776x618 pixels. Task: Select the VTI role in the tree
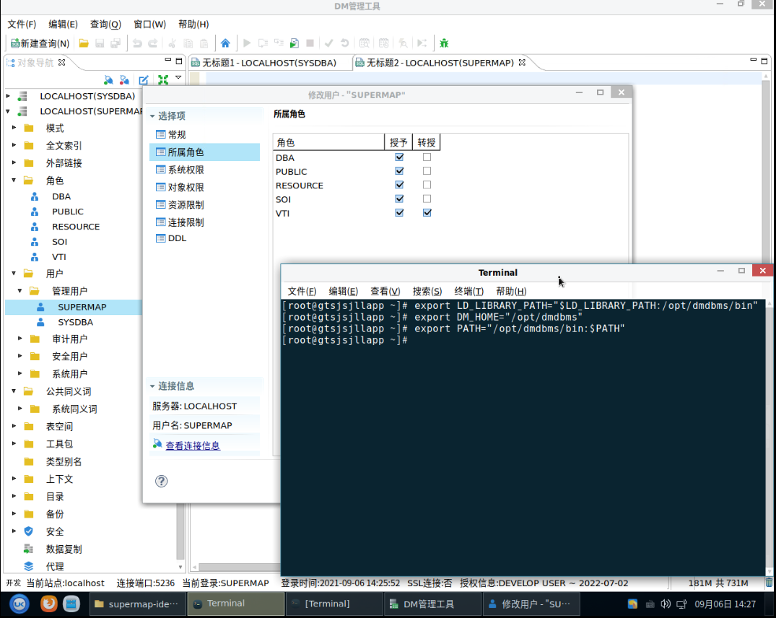[59, 257]
